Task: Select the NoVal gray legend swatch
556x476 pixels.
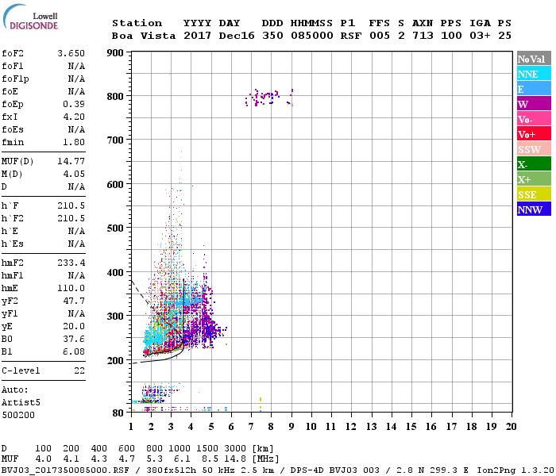Action: [x=533, y=59]
